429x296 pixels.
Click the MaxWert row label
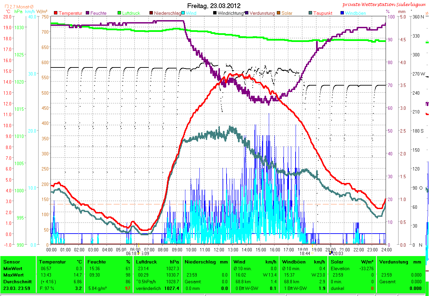13,275
